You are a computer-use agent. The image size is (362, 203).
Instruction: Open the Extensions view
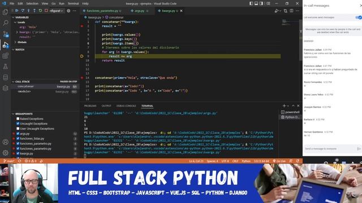click(5, 56)
